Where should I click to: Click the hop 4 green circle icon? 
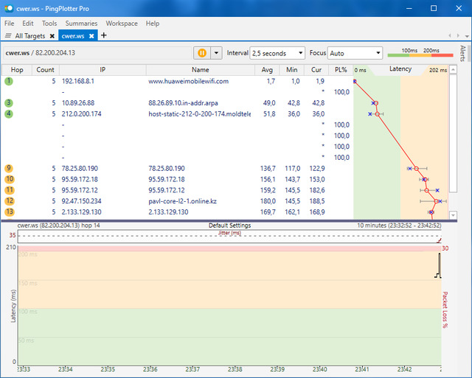[9, 113]
